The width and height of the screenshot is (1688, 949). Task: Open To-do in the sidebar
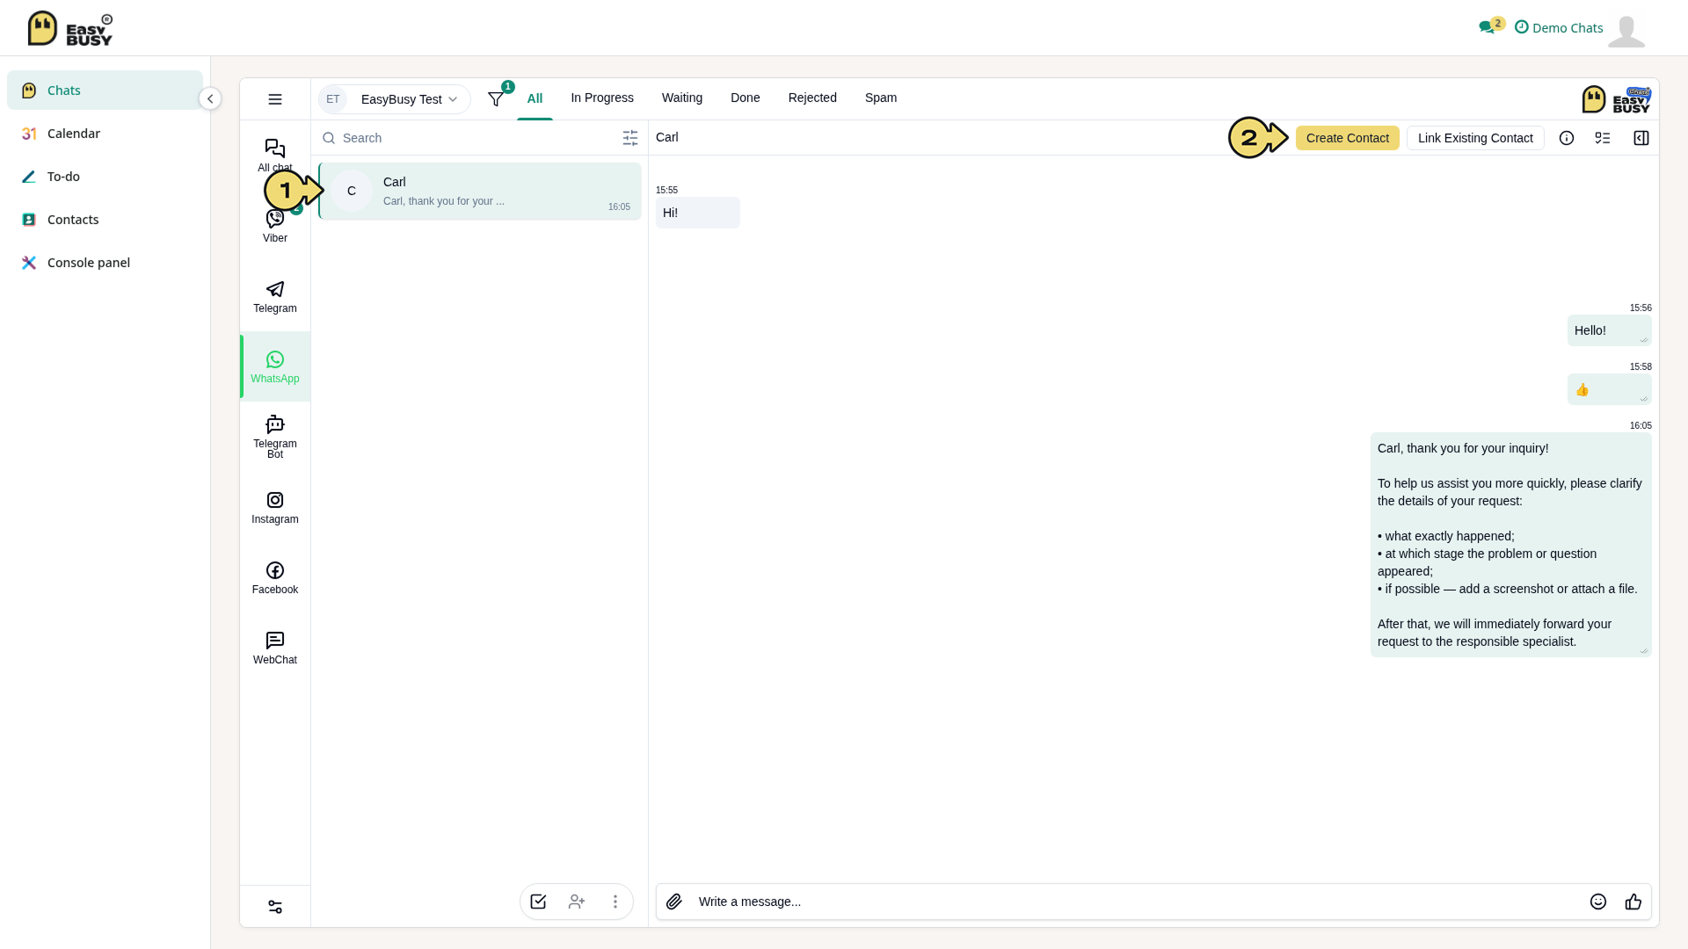coord(105,177)
